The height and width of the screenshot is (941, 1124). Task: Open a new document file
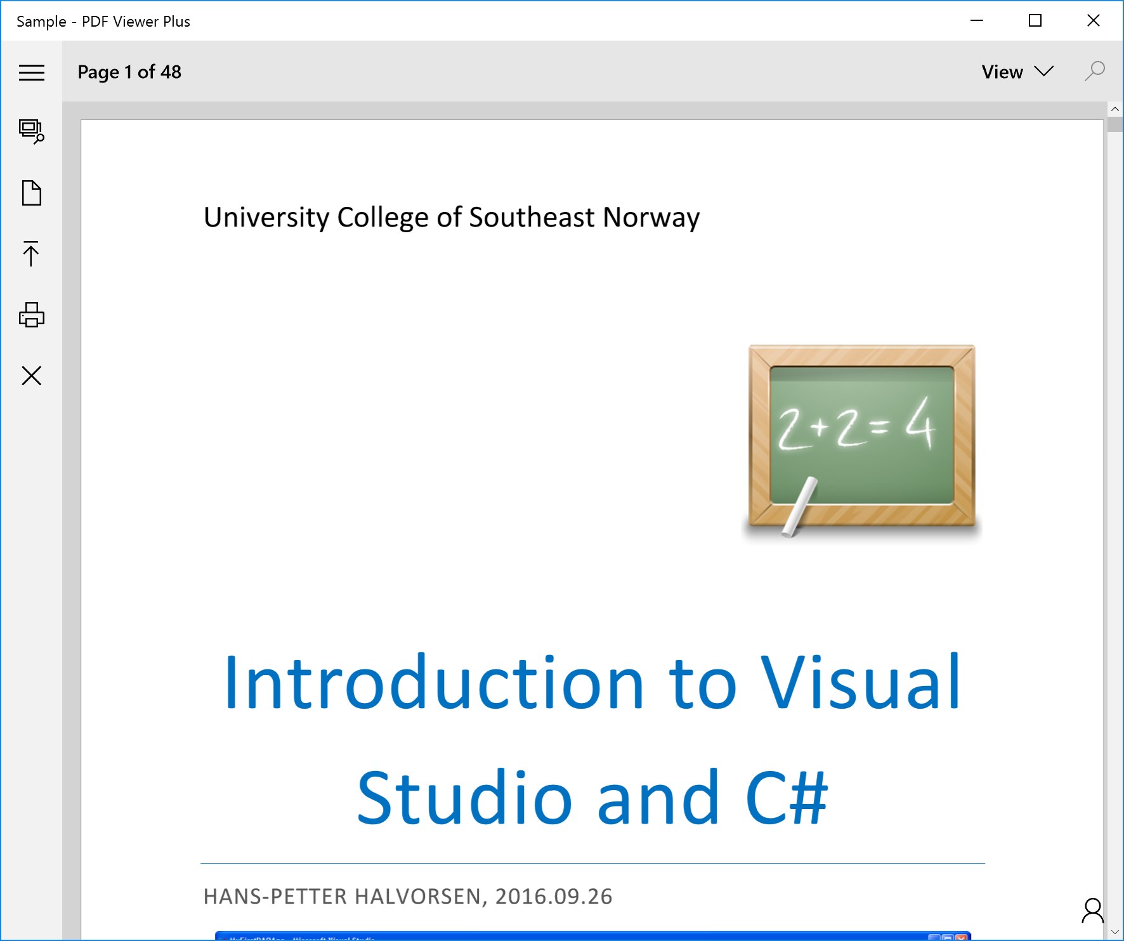pos(31,193)
